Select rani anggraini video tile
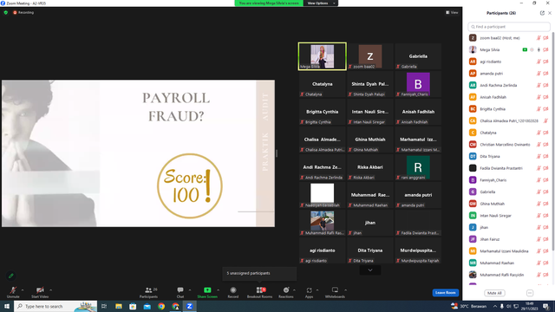 418,167
